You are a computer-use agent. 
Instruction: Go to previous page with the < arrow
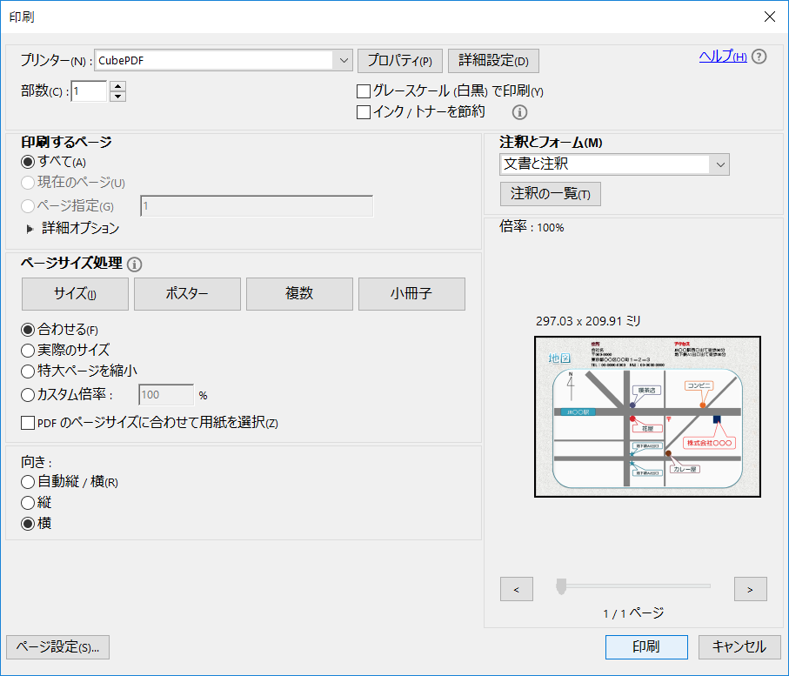click(517, 589)
